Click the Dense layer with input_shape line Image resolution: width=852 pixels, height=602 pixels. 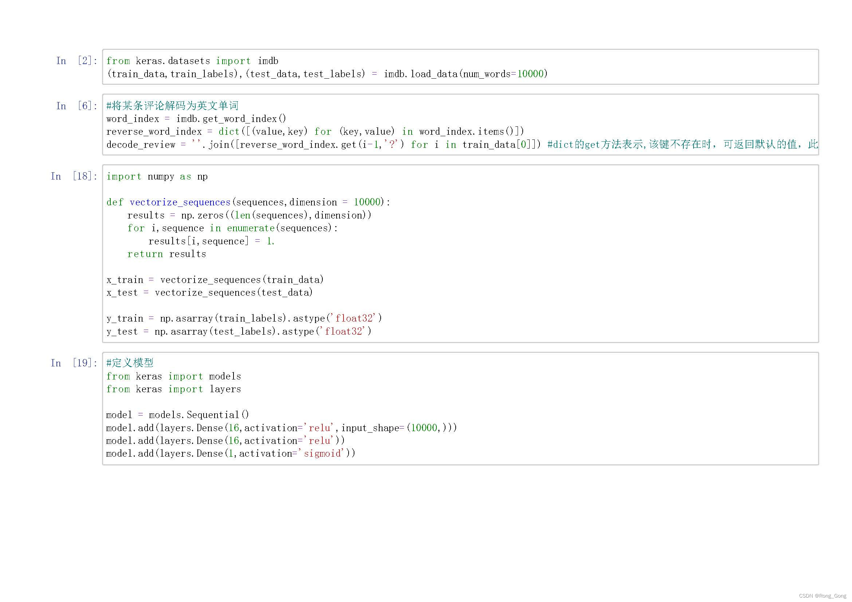pyautogui.click(x=281, y=428)
